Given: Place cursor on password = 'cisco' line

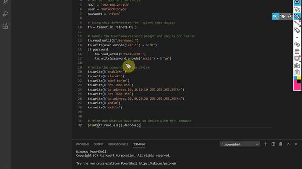Looking at the screenshot, I should click(104, 14).
